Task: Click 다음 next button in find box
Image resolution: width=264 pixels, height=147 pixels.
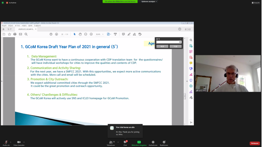Action: pos(175,46)
